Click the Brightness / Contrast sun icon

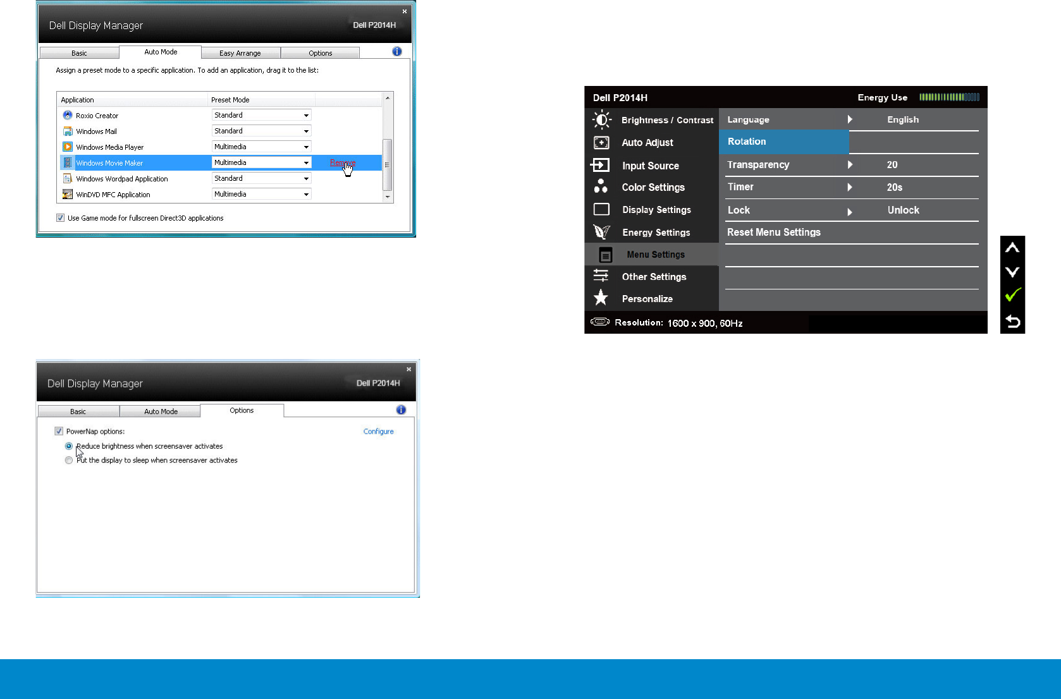coord(601,119)
